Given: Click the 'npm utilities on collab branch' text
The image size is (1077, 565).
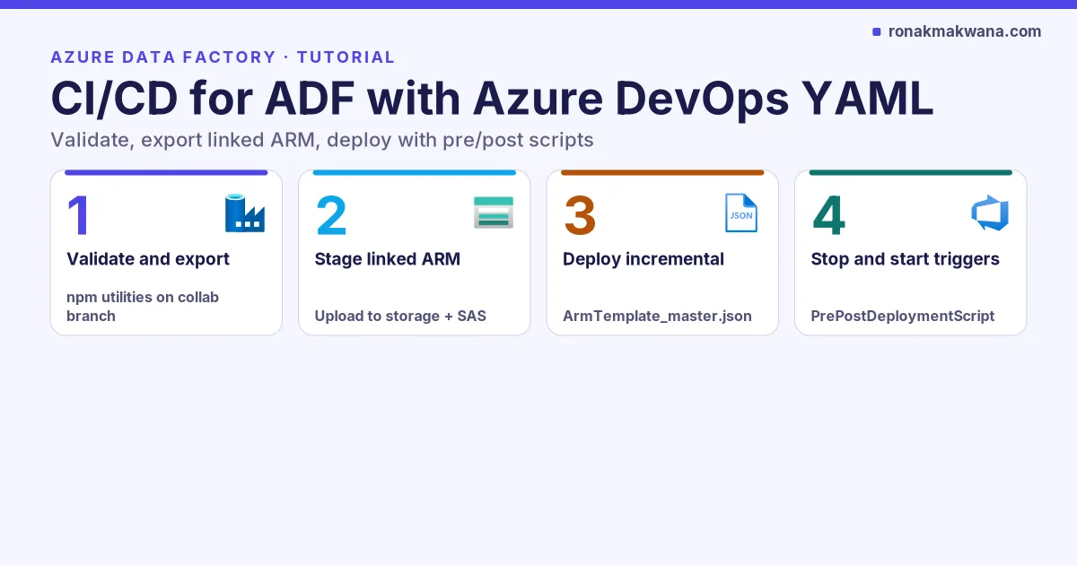Looking at the screenshot, I should click(x=143, y=306).
